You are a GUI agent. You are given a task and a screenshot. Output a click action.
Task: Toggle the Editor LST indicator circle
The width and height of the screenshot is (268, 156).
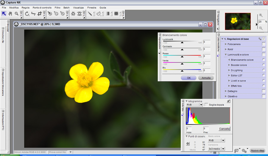coord(264,75)
